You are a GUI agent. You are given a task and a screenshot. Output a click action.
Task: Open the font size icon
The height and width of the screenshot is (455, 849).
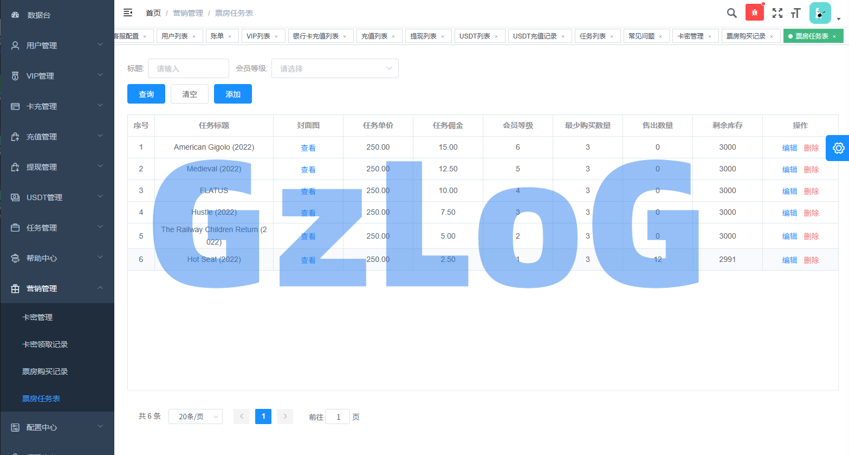tap(795, 13)
